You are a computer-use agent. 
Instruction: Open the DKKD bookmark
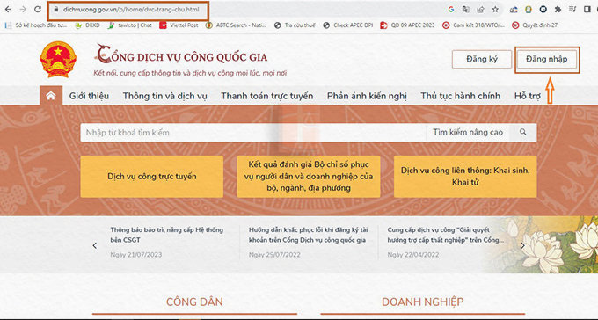tap(88, 25)
